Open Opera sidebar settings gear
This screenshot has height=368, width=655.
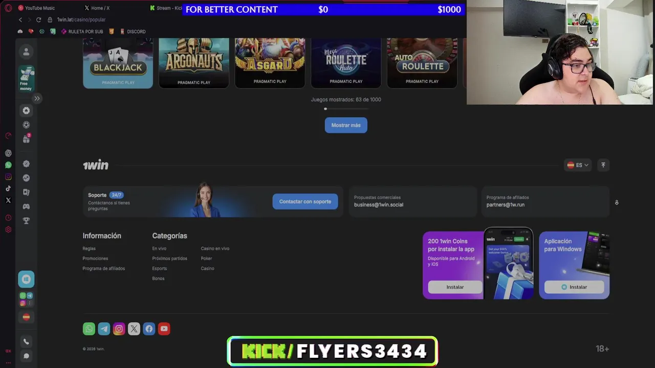pos(8,229)
